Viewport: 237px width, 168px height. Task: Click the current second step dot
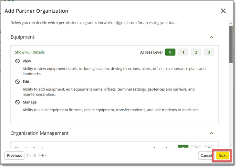tap(42, 156)
